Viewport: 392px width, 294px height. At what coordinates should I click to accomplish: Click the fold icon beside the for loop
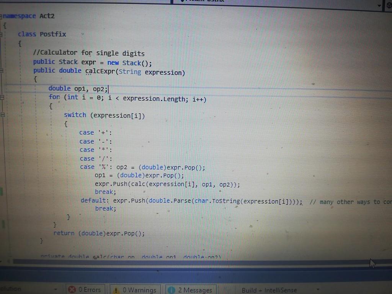tap(2, 98)
